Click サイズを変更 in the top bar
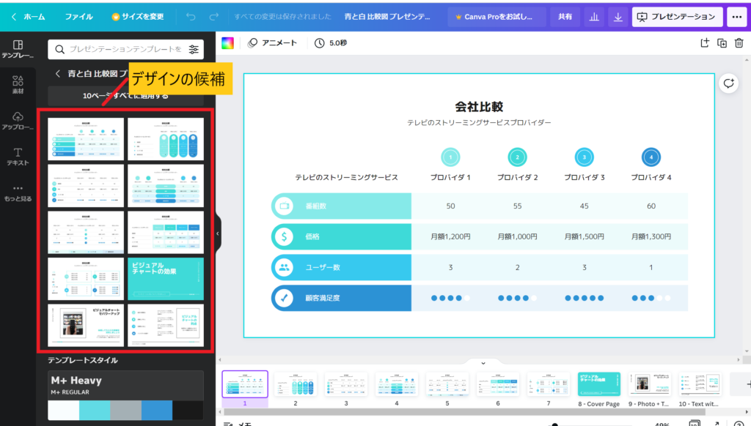Viewport: 751px width, 426px height. coord(138,16)
